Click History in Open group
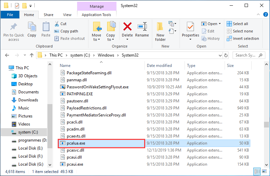This screenshot has height=176, width=270. 211,38
